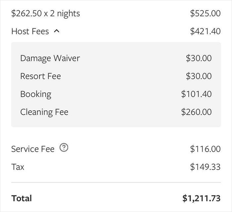Viewport: 232px width, 212px height.
Task: Click the Service Fee $116.00 amount
Action: [205, 149]
